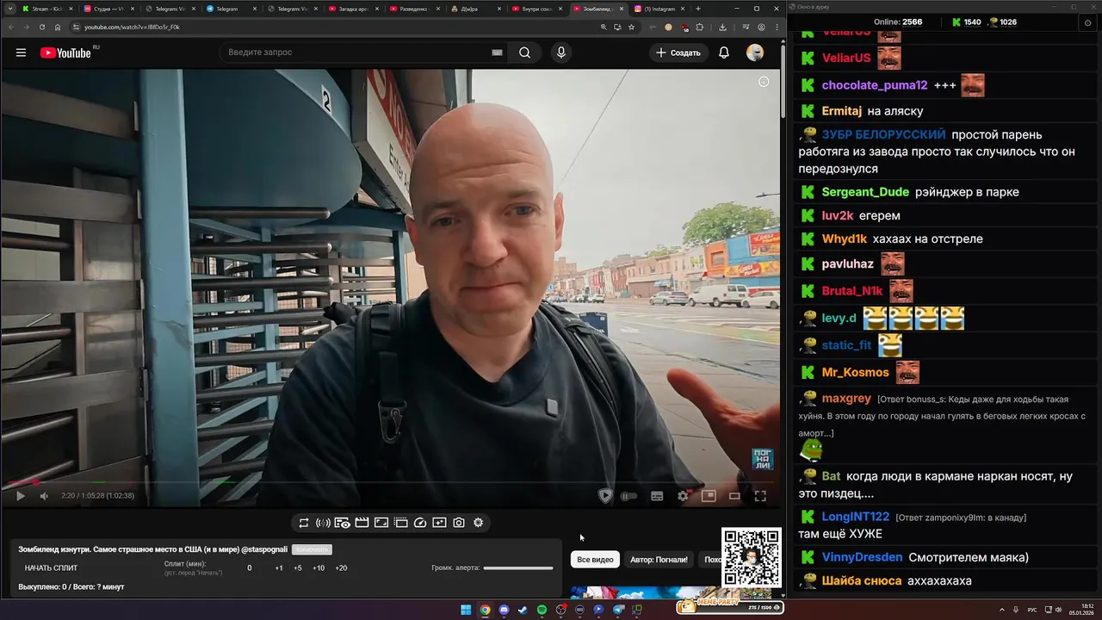Click chat username chocolate_puma12

[875, 85]
